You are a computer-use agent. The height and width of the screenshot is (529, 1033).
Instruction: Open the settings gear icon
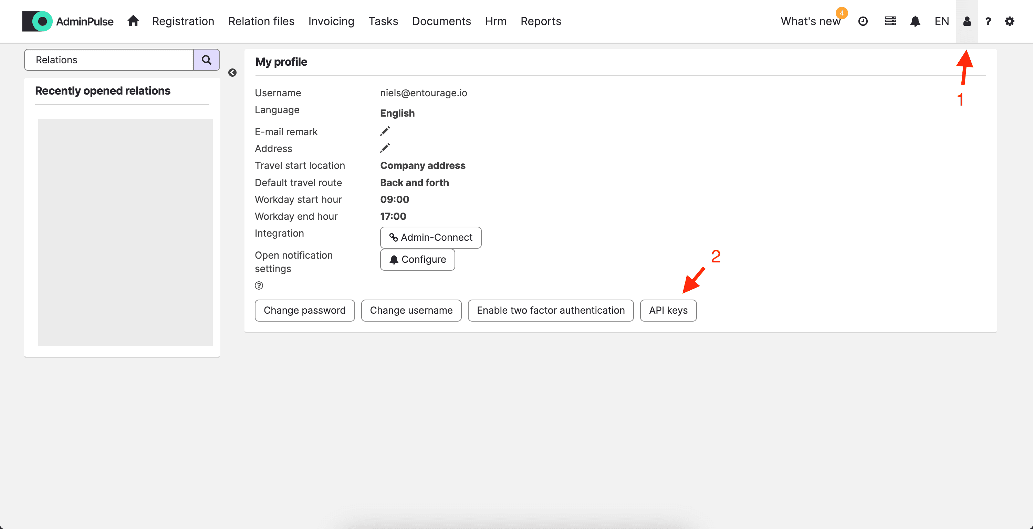pos(1009,21)
